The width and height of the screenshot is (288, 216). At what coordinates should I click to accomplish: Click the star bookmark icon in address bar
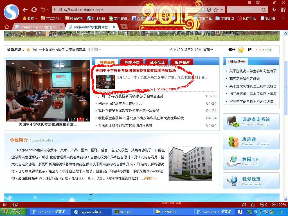[x=216, y=10]
